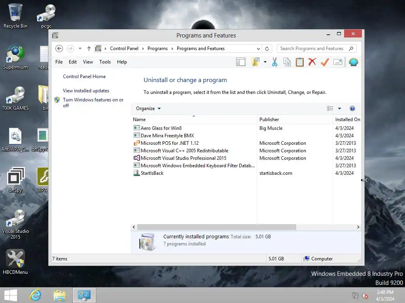Viewport: 405px width, 303px height.
Task: Select the 700K GAMES desktop shortcut
Action: 15,98
